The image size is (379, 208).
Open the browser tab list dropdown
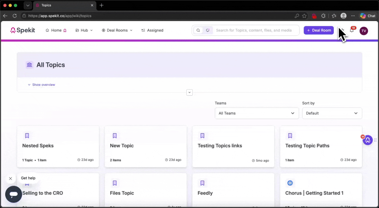(28, 5)
